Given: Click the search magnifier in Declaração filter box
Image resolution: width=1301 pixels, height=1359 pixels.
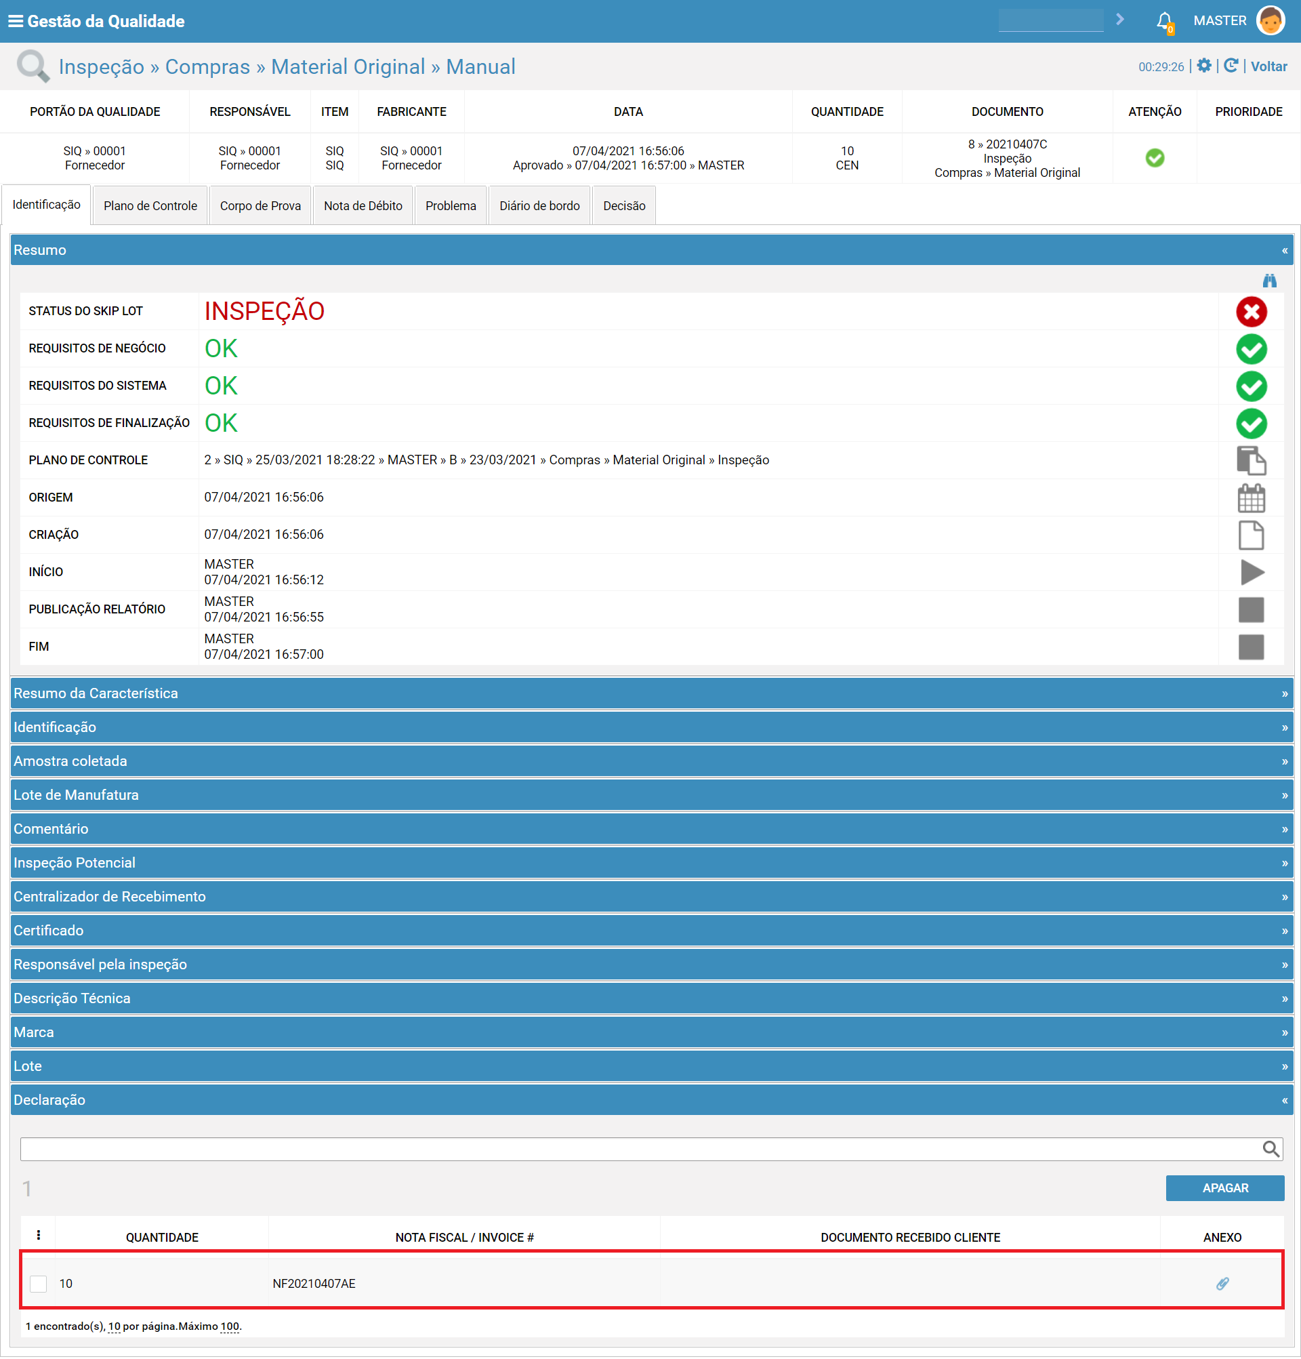Looking at the screenshot, I should click(1270, 1149).
